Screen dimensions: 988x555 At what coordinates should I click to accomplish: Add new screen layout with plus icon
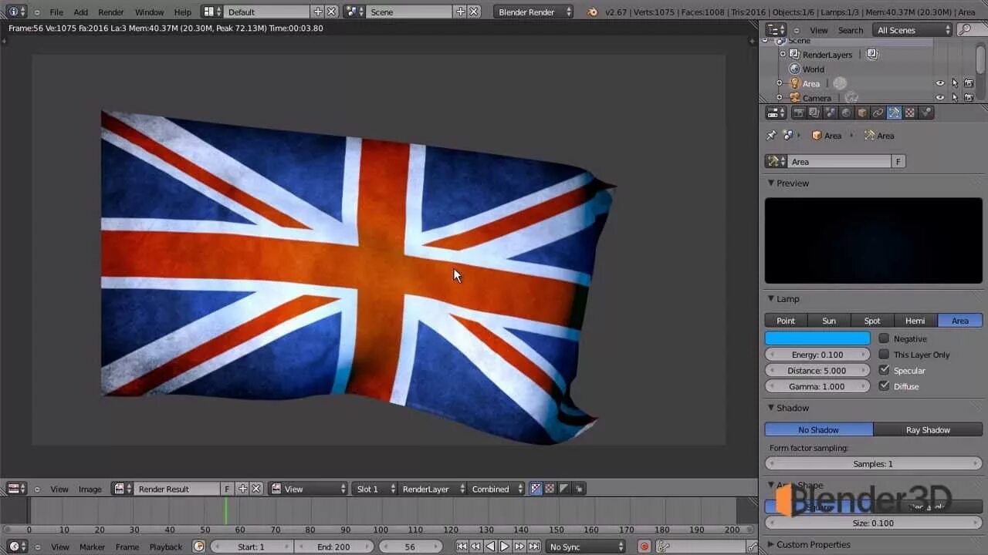(318, 12)
